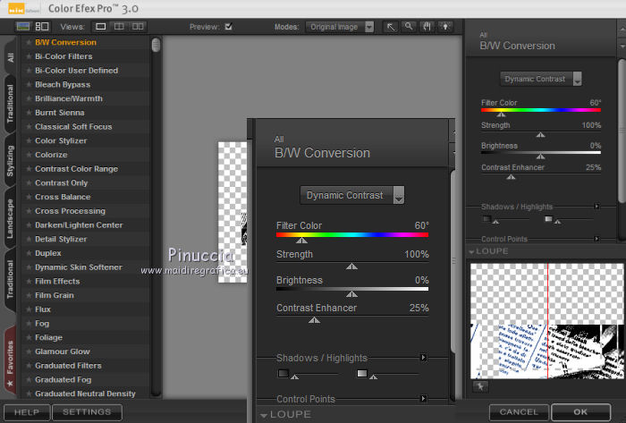Select the side-by-side preview view icon
The width and height of the screenshot is (626, 423).
point(138,26)
